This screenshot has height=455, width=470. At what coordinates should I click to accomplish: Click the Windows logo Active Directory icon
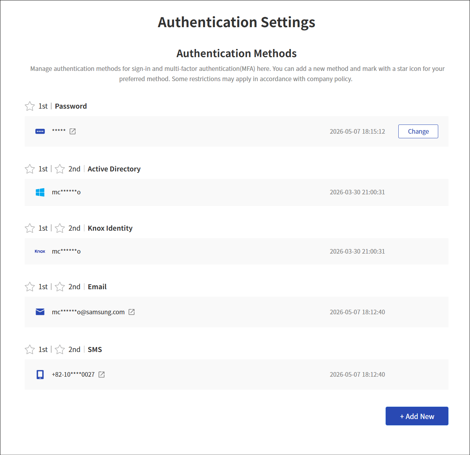[40, 192]
